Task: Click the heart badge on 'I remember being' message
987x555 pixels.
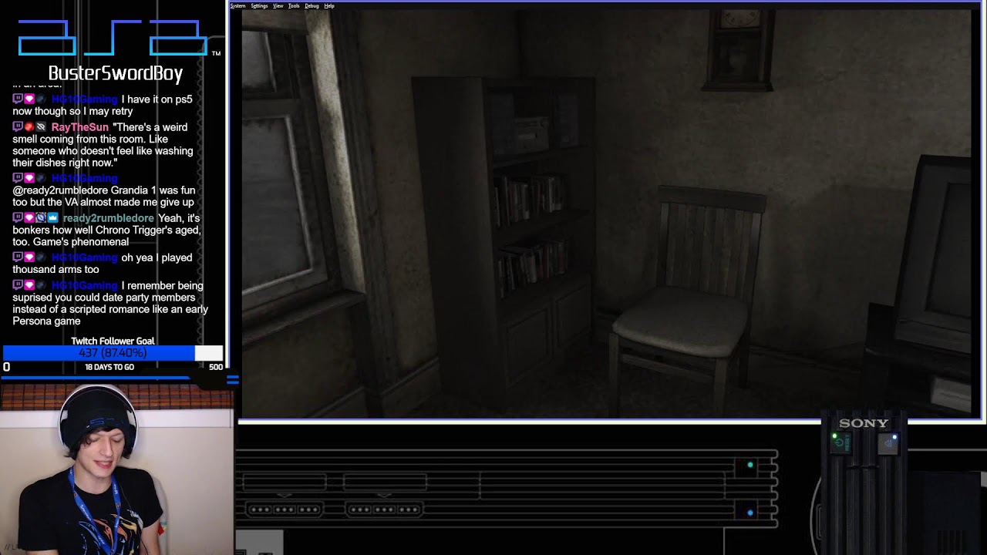Action: [x=29, y=284]
